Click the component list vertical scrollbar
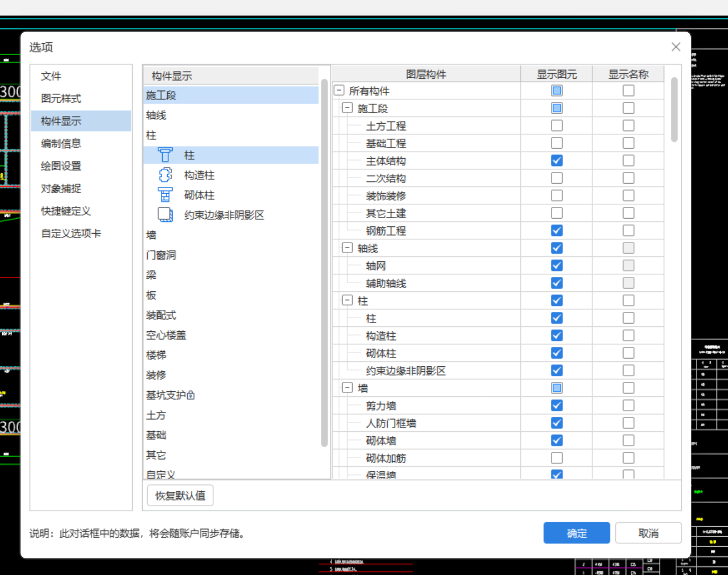 (x=324, y=262)
